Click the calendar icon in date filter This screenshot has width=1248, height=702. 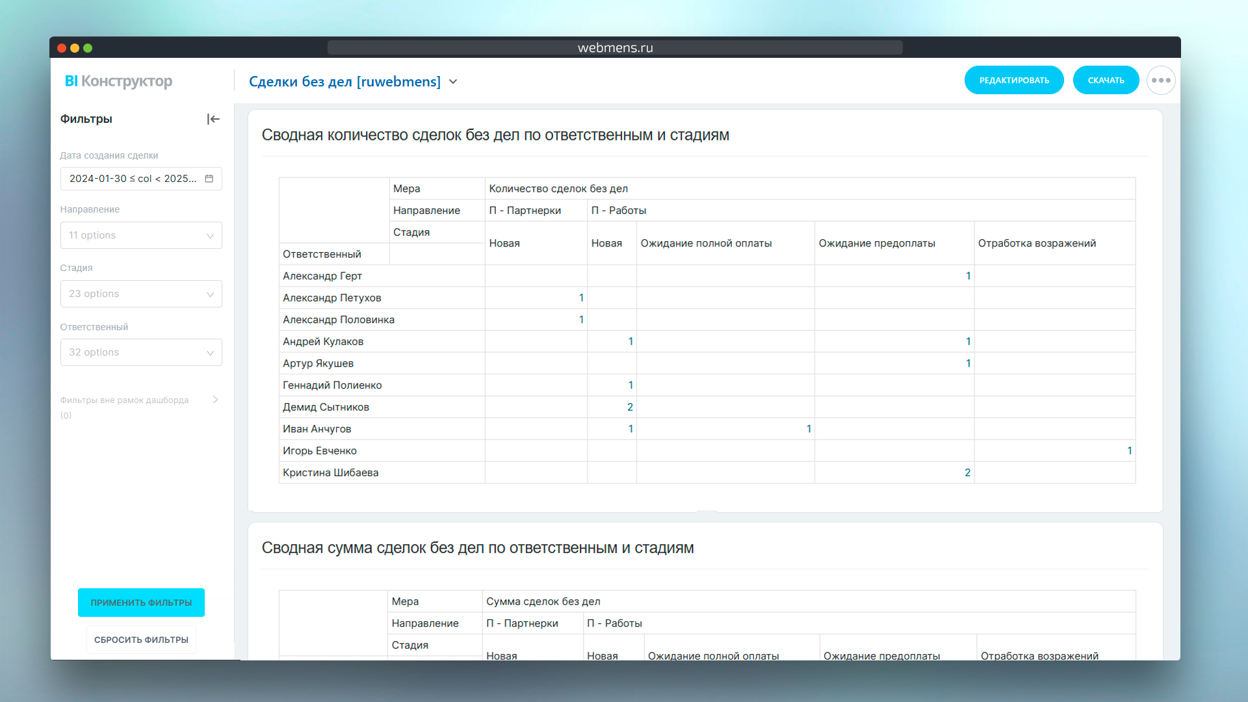[x=209, y=179]
